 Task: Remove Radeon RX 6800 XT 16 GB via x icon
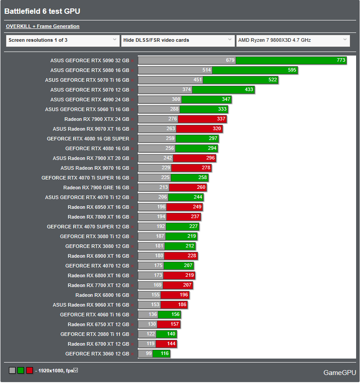(x=132, y=276)
